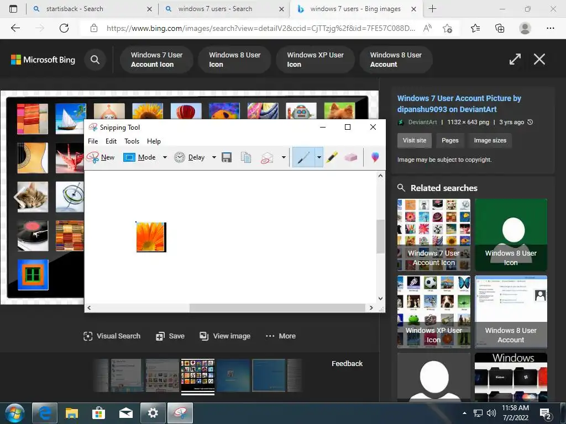Expand the Delay dropdown arrow

(214, 157)
